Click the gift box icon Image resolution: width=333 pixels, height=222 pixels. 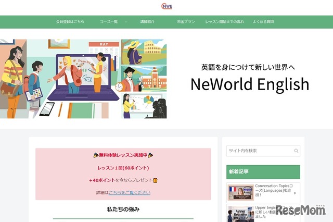[x=155, y=180]
